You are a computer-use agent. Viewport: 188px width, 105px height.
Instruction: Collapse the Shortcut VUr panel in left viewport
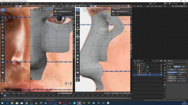[x=54, y=8]
